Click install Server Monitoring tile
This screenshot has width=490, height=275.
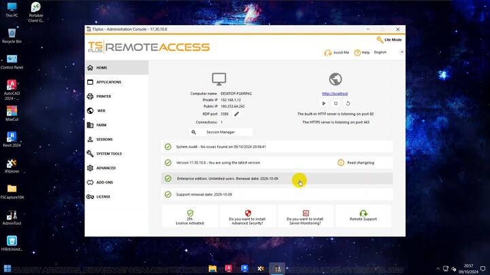pyautogui.click(x=306, y=217)
